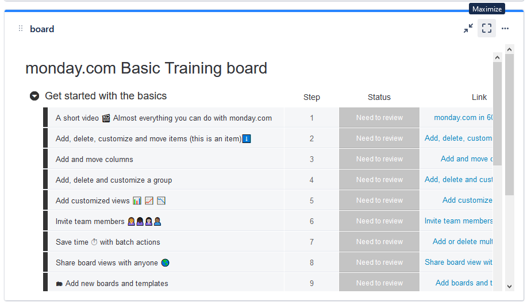Open the 'Share board view wit' link
Viewport: 531px width, 305px height.
pos(459,262)
